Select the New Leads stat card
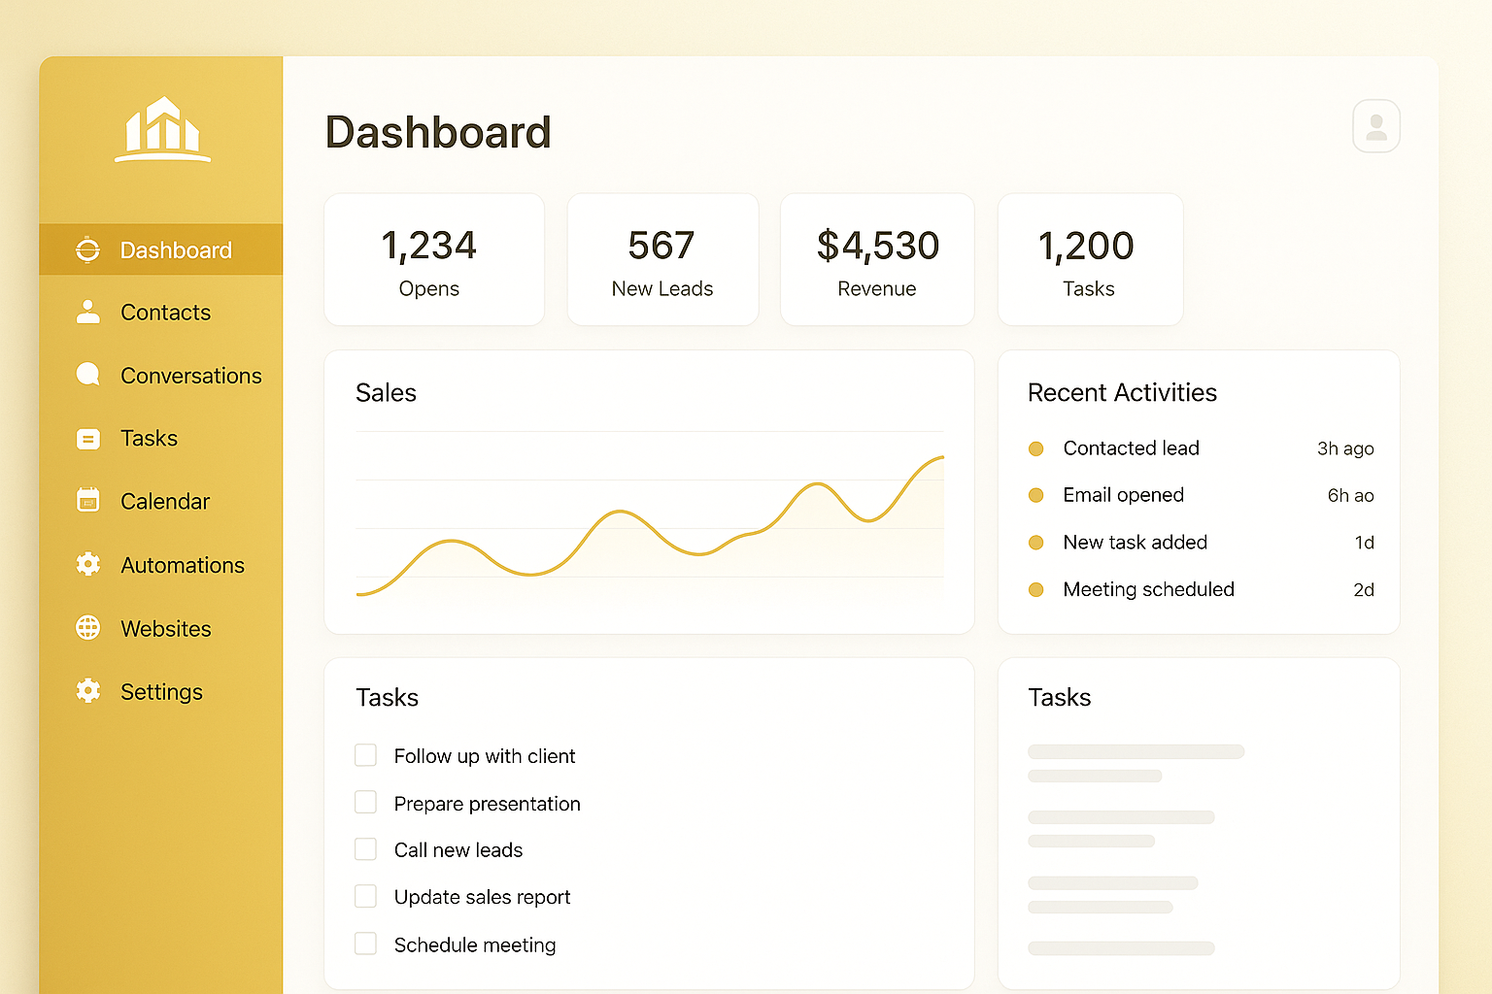 tap(662, 260)
